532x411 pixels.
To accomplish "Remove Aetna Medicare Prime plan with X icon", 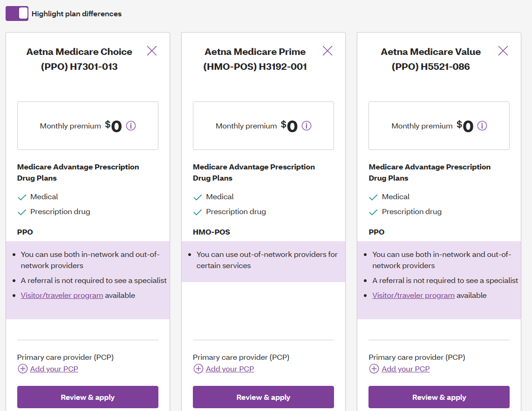I will [327, 51].
